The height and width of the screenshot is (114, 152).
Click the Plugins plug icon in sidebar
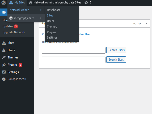click(4, 65)
